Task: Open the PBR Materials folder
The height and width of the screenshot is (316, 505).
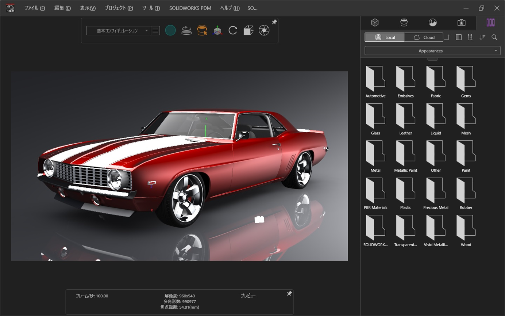Action: click(x=375, y=194)
